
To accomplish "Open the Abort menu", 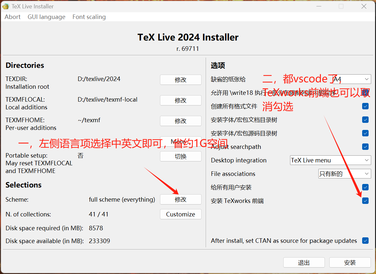I will (13, 17).
